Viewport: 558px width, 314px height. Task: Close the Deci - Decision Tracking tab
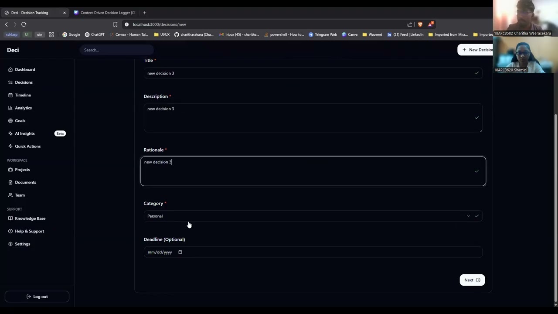[64, 13]
